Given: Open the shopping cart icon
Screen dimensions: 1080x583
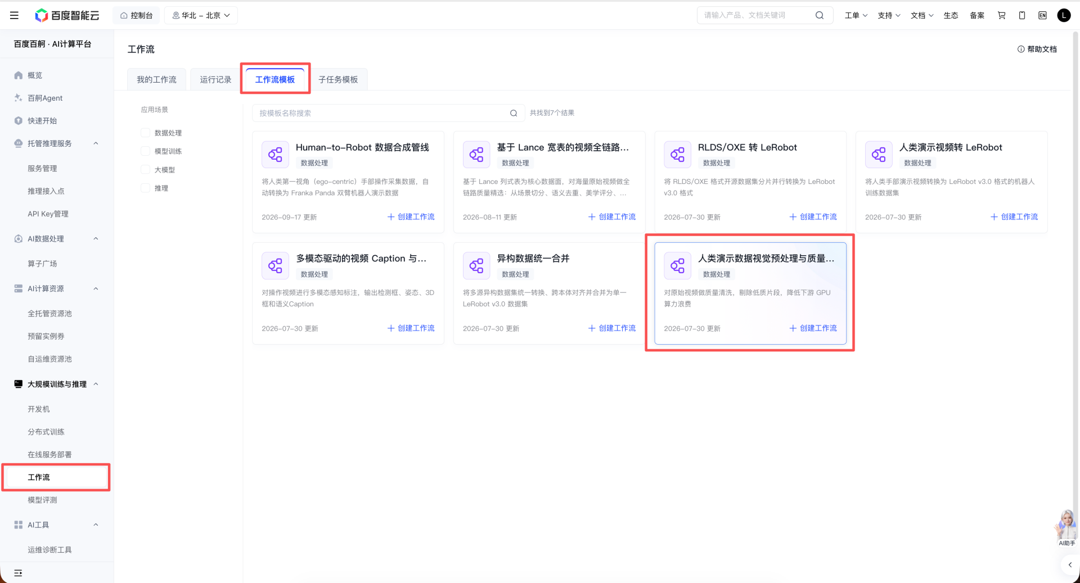Looking at the screenshot, I should pyautogui.click(x=1002, y=15).
